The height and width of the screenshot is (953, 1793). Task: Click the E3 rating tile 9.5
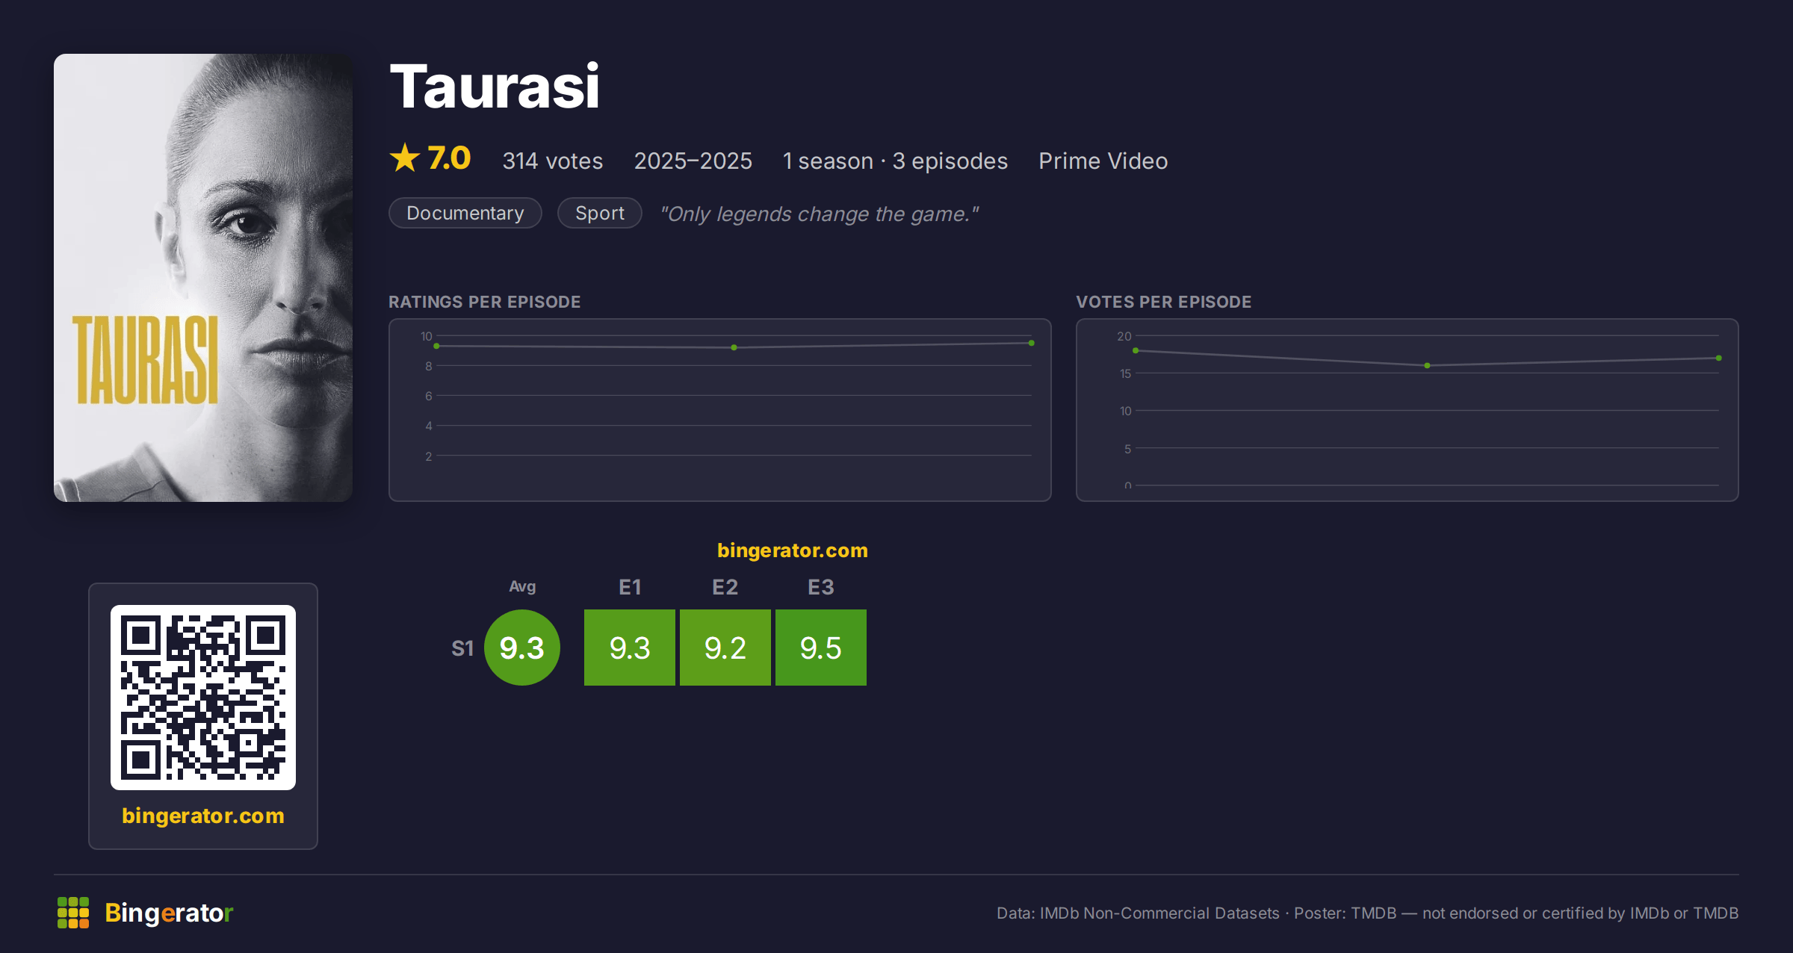(x=821, y=648)
